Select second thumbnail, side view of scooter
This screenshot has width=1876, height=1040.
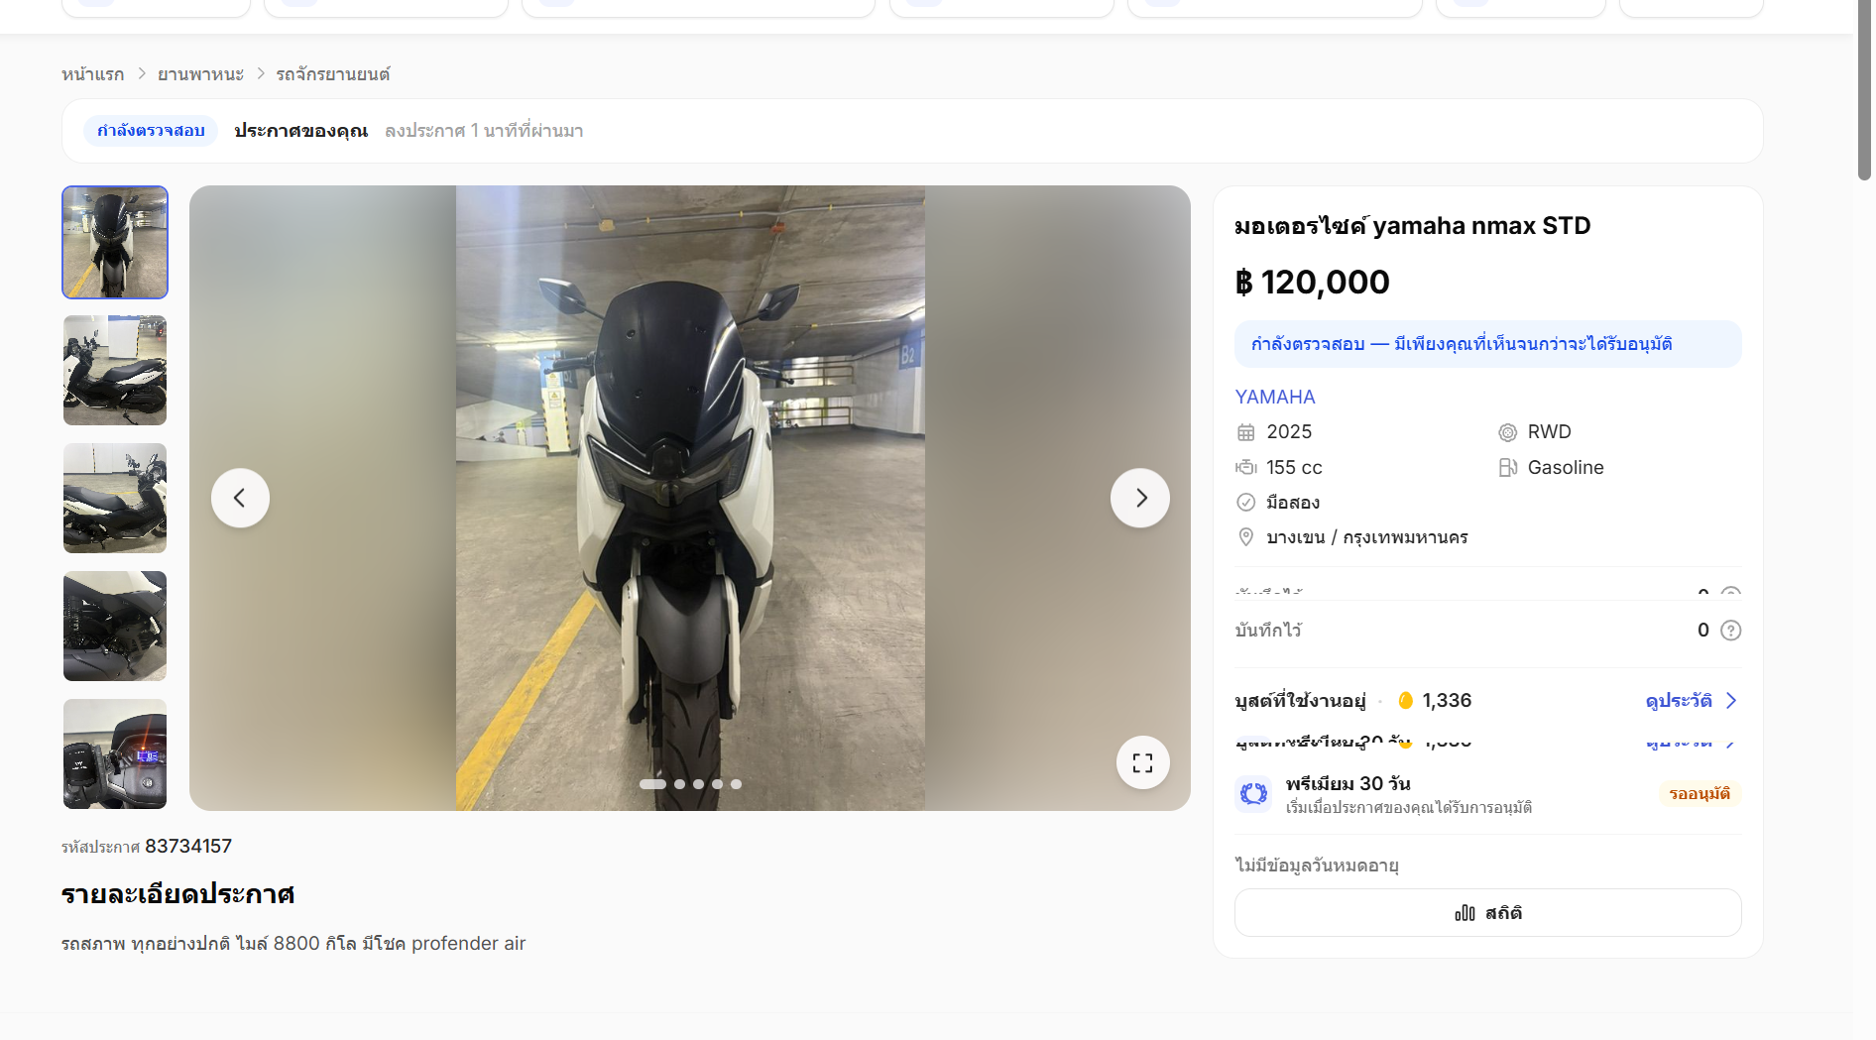click(115, 370)
